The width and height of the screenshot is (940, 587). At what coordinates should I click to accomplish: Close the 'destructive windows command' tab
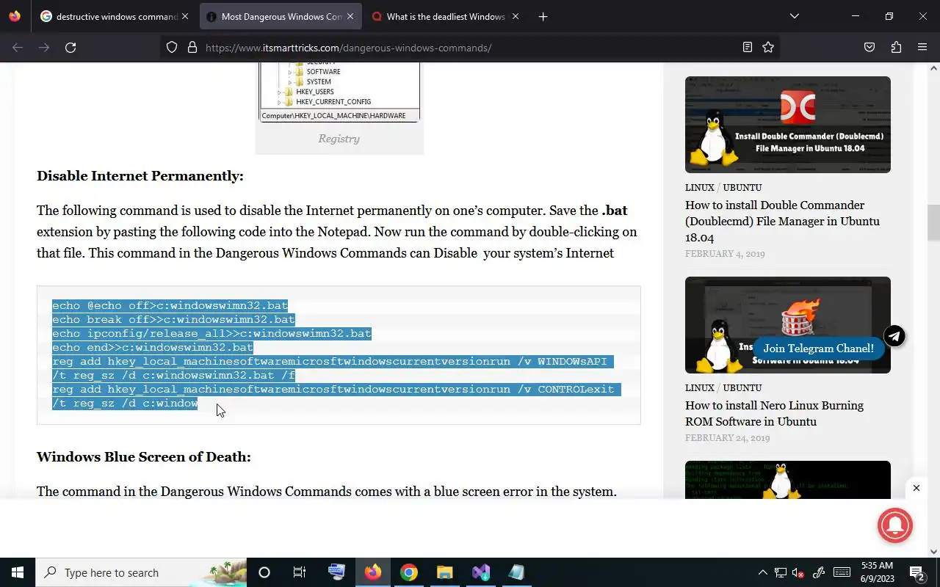(185, 16)
